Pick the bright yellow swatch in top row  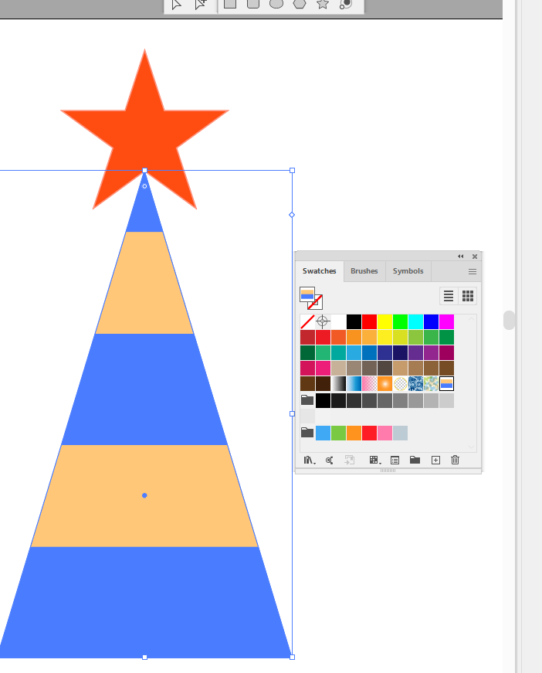384,321
